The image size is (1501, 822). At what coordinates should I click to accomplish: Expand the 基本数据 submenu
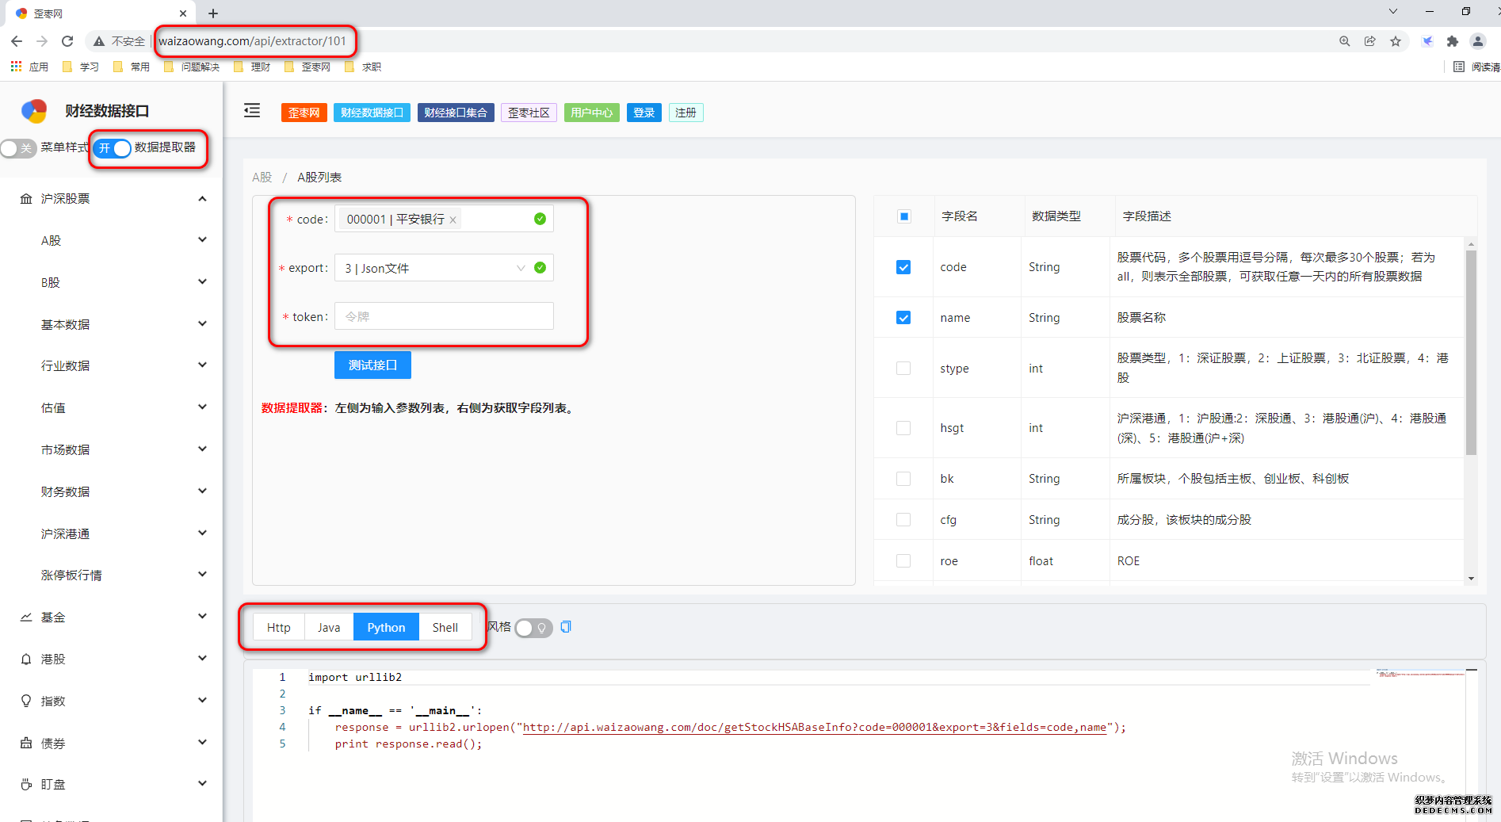pos(112,324)
